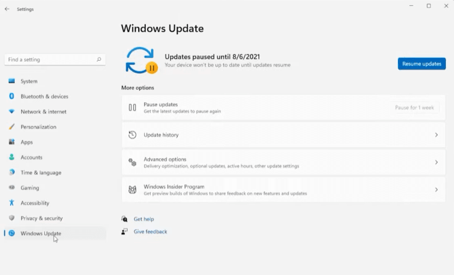Click the back arrow icon in Settings
The width and height of the screenshot is (454, 275).
click(x=7, y=9)
